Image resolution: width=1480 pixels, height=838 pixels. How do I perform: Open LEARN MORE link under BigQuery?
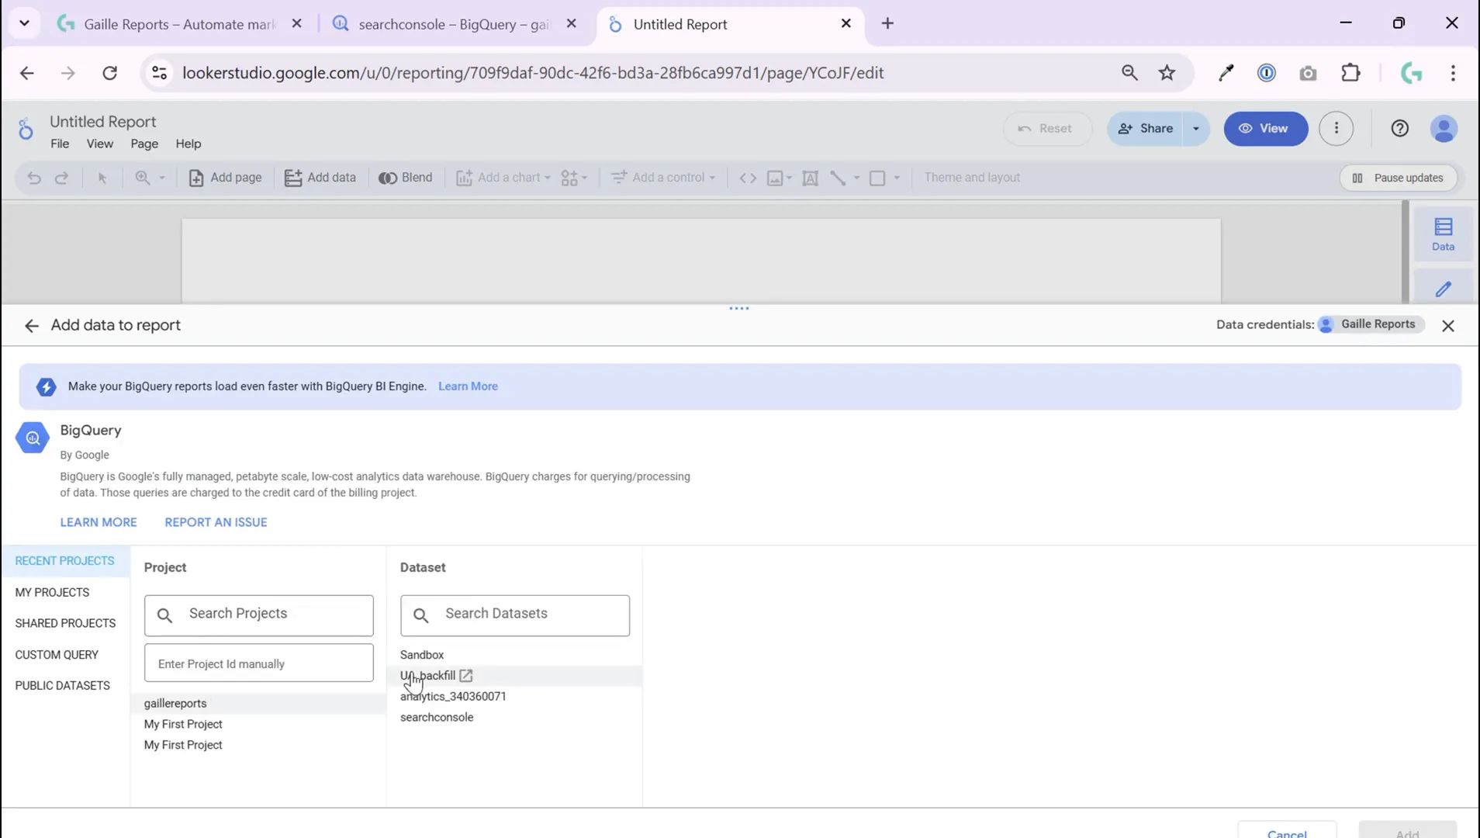99,522
